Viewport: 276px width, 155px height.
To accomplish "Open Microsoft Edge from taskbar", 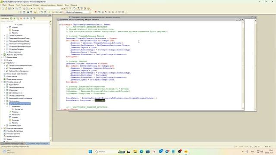I will tap(141, 152).
